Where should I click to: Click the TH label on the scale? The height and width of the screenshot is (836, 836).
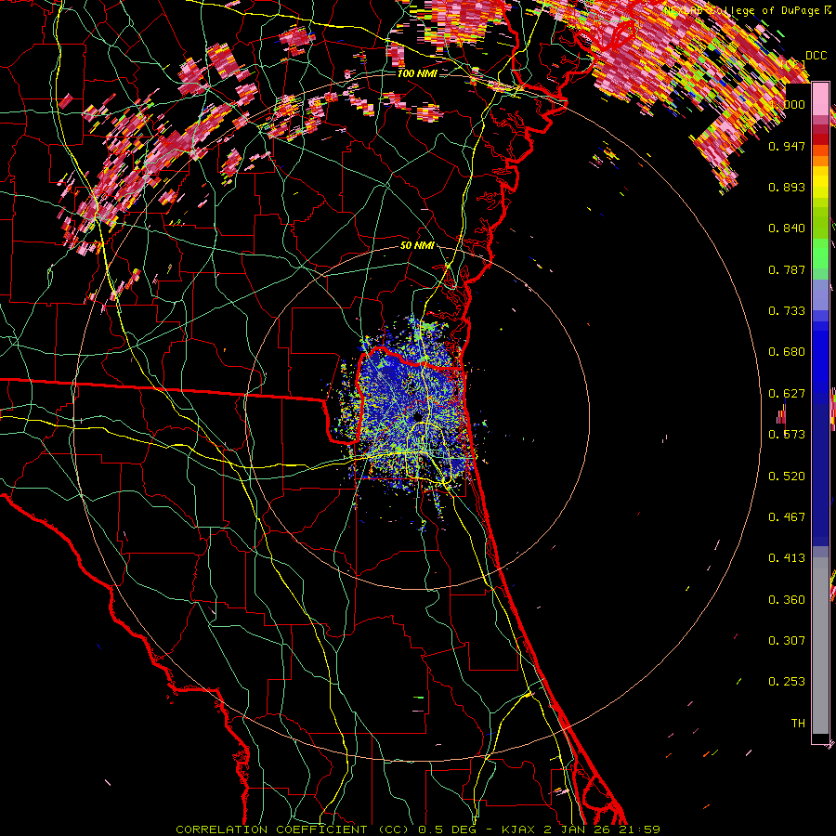(798, 724)
